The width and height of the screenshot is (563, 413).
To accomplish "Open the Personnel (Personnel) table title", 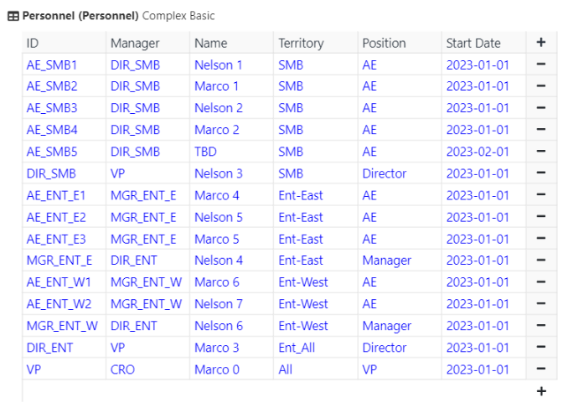I will [80, 16].
